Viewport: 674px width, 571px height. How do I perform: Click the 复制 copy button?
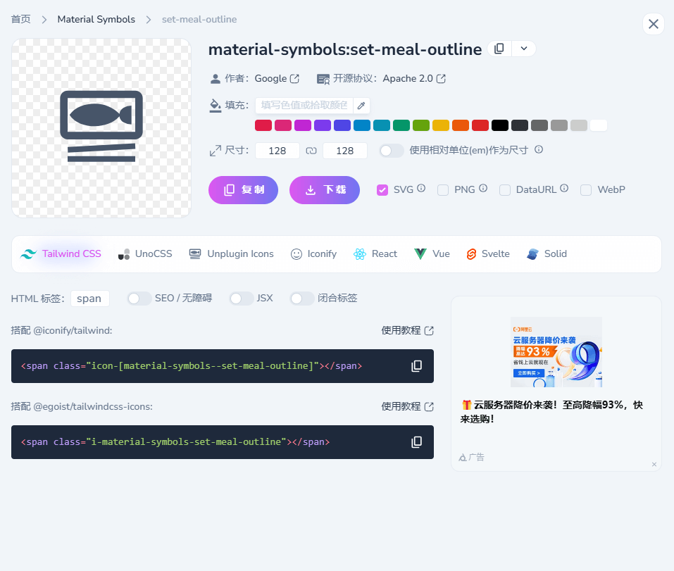point(243,190)
